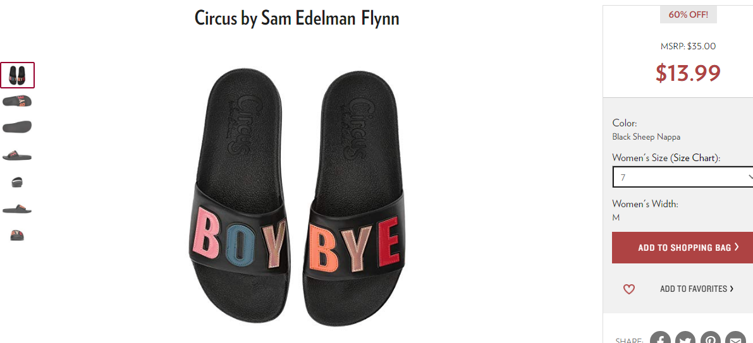The image size is (753, 343).
Task: Click the Add to Favorites link
Action: click(x=697, y=289)
